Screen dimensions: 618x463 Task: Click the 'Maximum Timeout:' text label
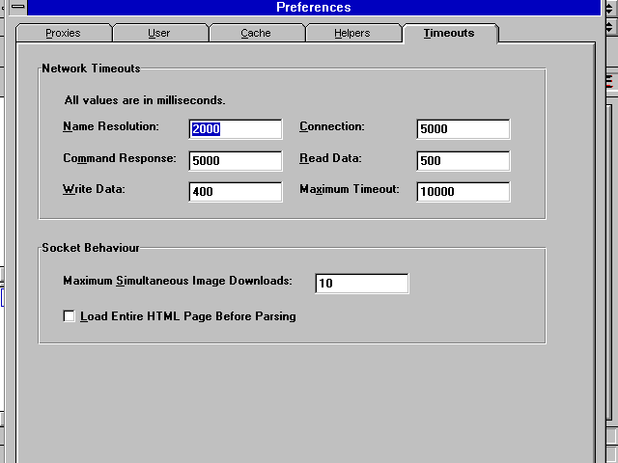349,189
